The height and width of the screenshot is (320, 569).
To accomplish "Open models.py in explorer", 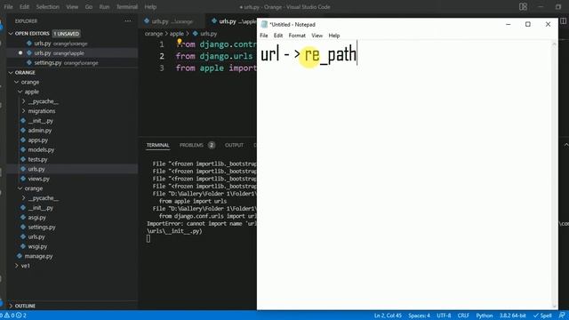I will click(41, 149).
